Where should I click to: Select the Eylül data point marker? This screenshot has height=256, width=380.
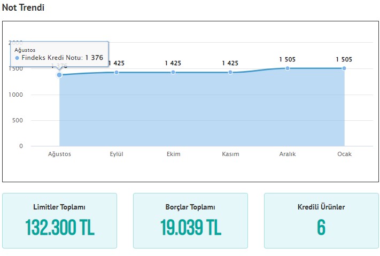(116, 72)
